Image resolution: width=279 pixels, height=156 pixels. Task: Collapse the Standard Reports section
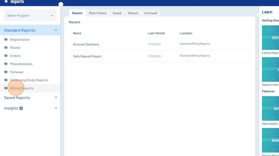[56, 30]
